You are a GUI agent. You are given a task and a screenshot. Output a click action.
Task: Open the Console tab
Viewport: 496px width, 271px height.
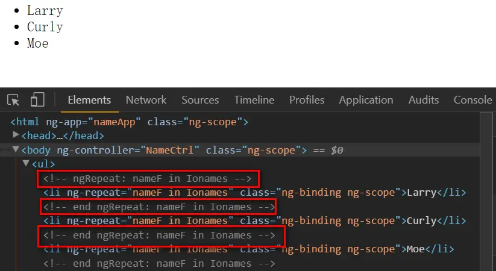pyautogui.click(x=472, y=100)
